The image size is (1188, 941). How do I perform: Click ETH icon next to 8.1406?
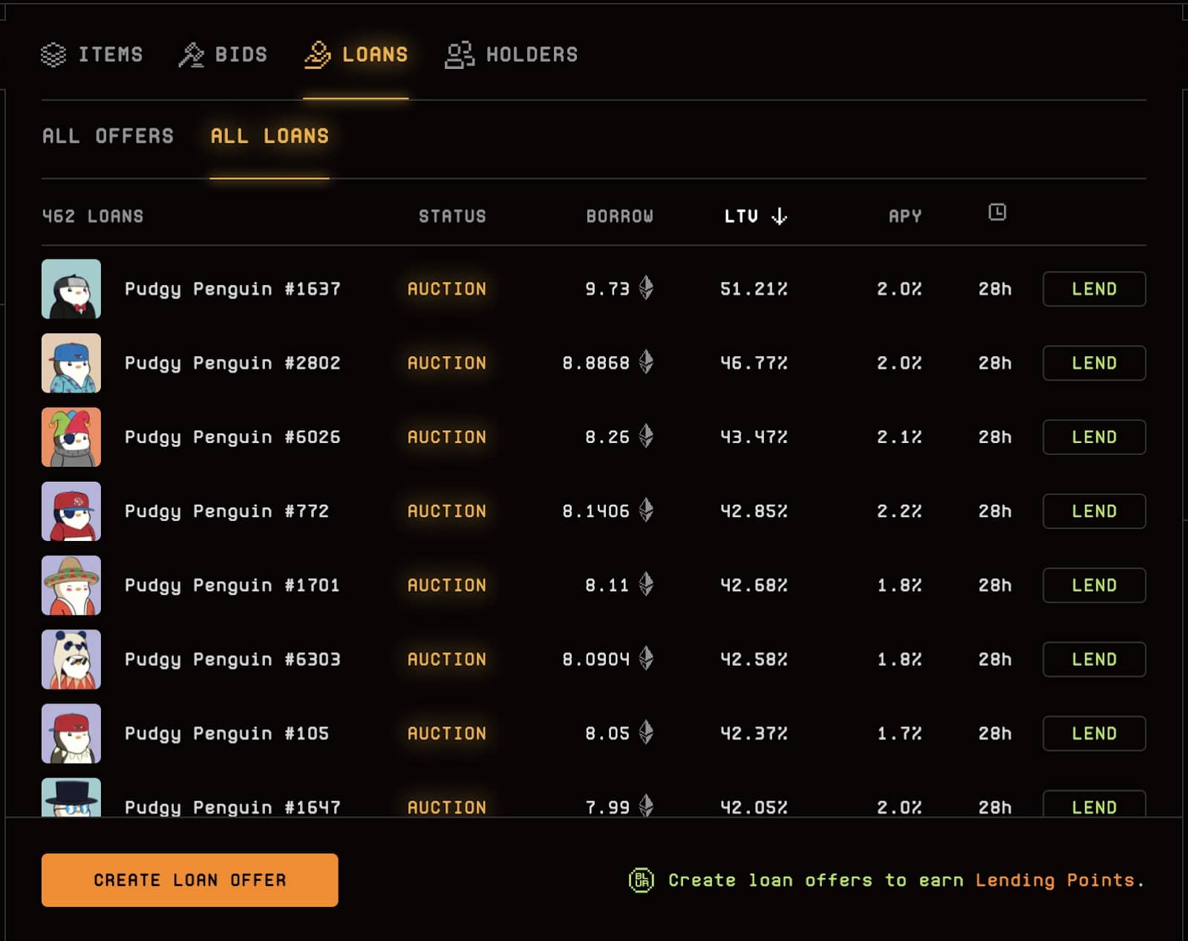pyautogui.click(x=647, y=511)
